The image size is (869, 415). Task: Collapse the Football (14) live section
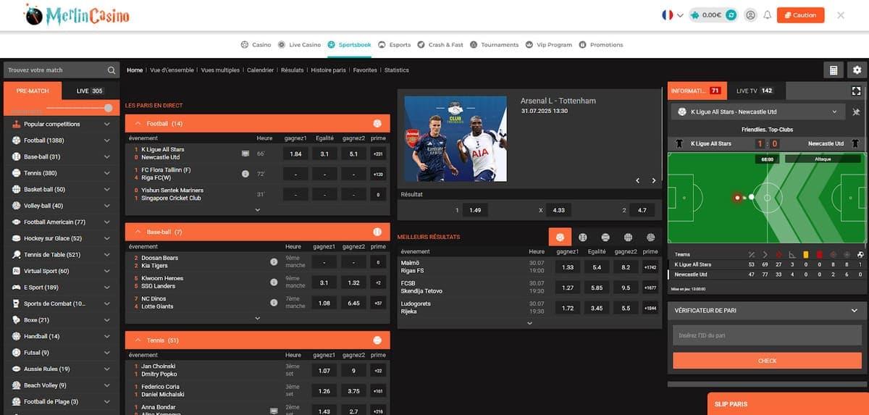[138, 124]
